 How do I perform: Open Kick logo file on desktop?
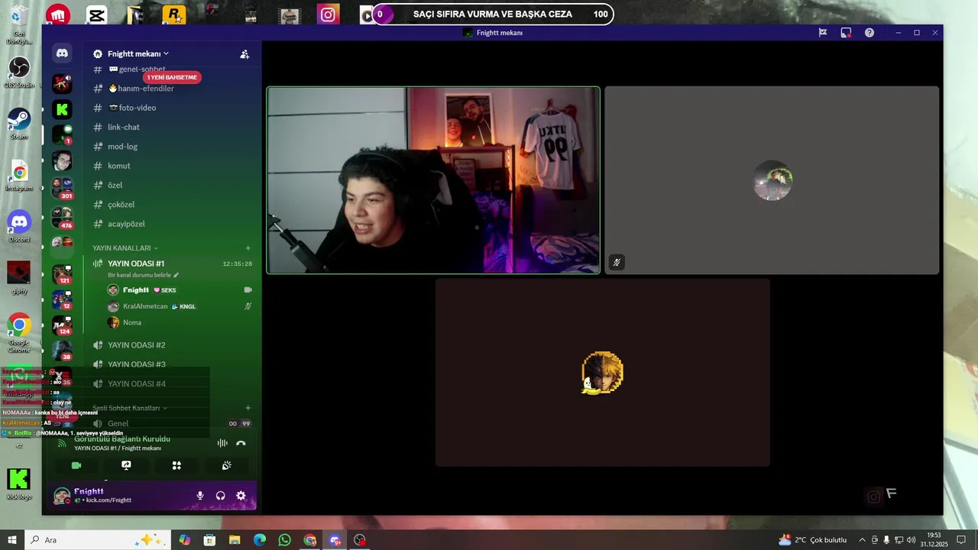click(x=19, y=484)
